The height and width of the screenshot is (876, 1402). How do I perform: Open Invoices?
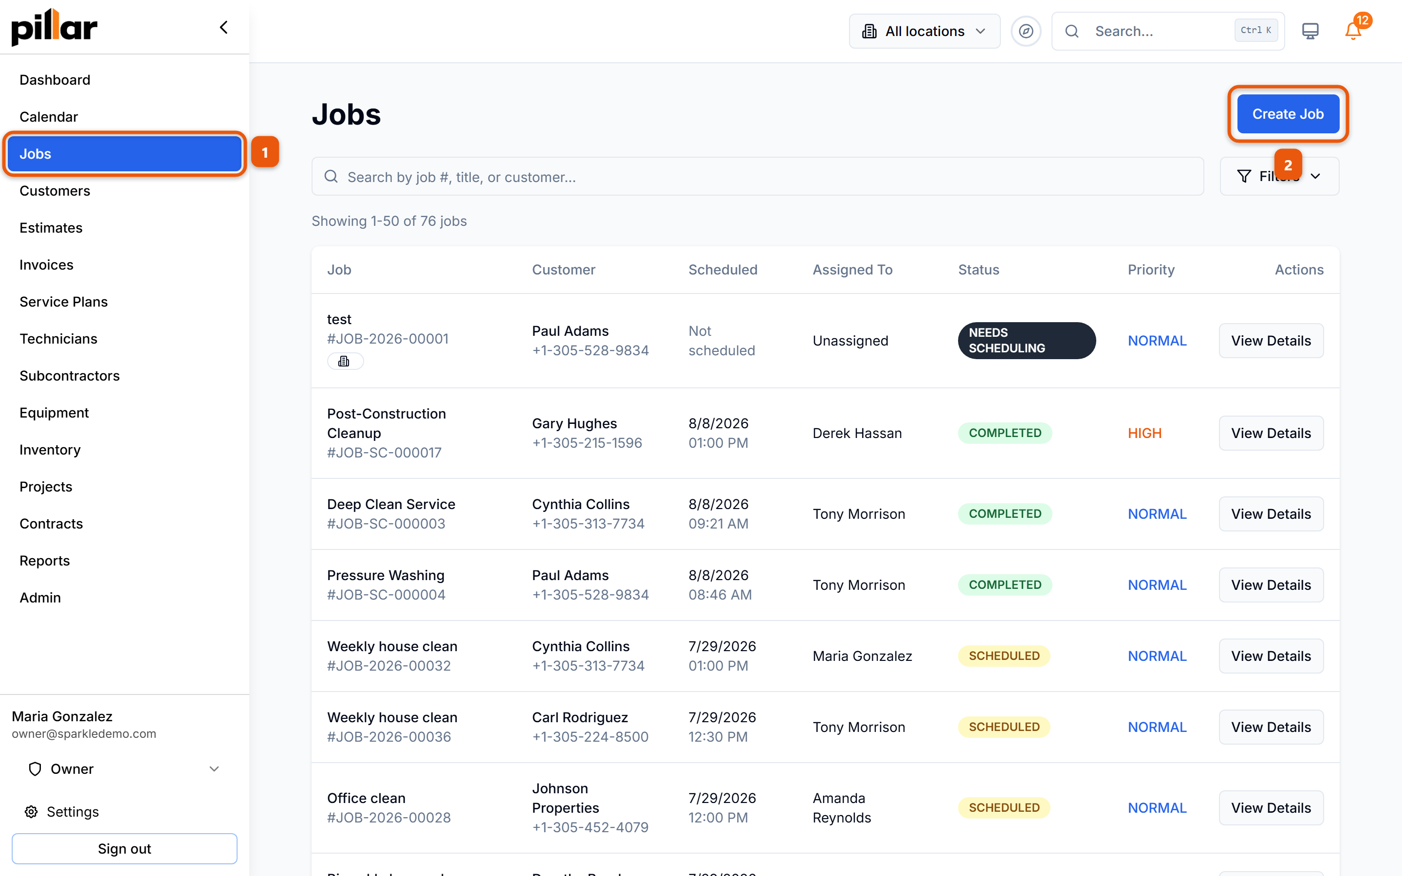click(46, 265)
